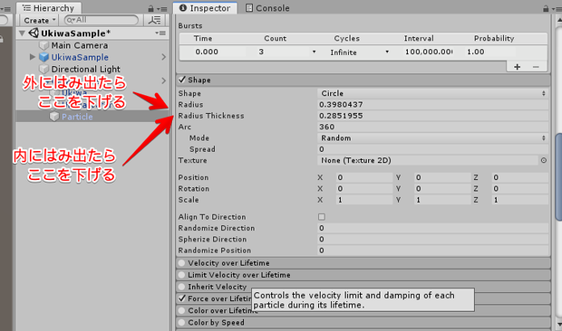Image resolution: width=562 pixels, height=331 pixels.
Task: Remove a burst with the minus button
Action: point(536,67)
